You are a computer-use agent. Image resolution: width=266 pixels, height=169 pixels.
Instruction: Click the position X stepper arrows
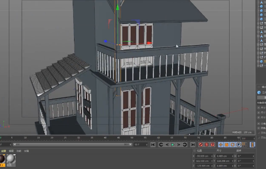click(x=212, y=156)
